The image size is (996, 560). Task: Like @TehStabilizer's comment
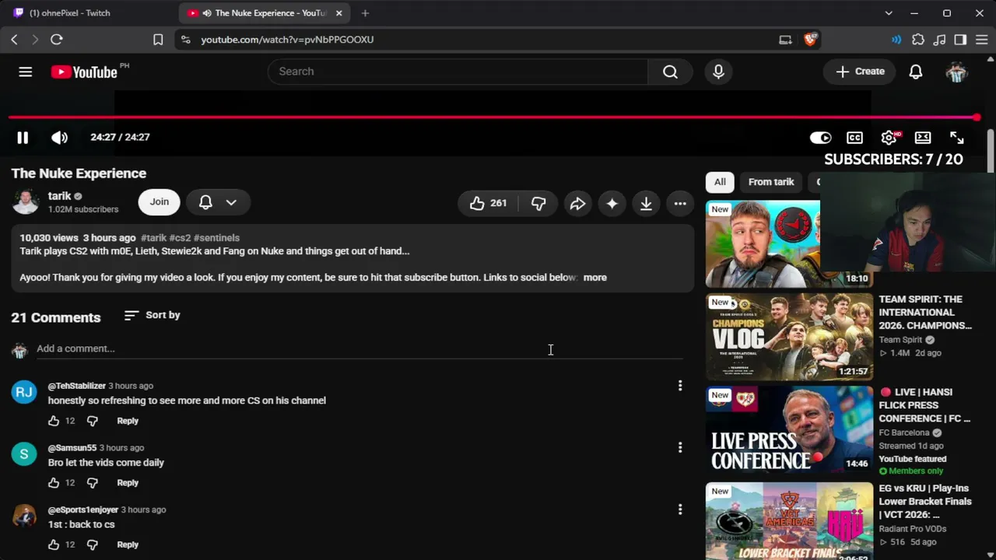54,421
